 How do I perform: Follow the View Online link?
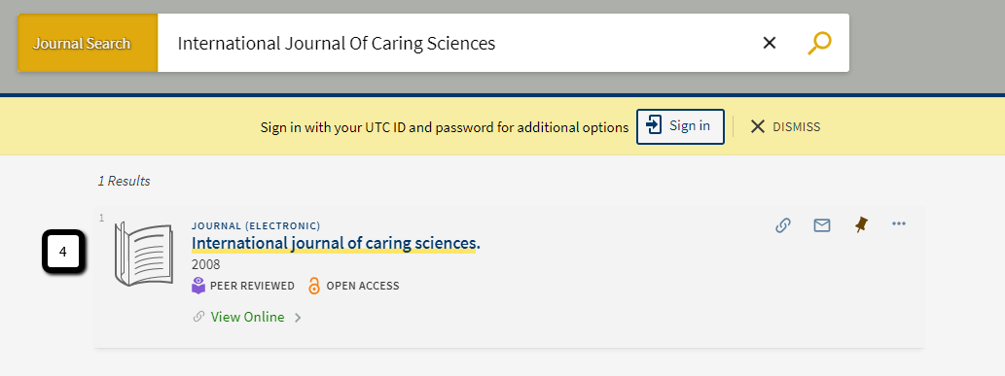point(247,317)
